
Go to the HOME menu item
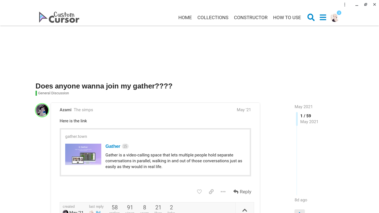click(185, 17)
